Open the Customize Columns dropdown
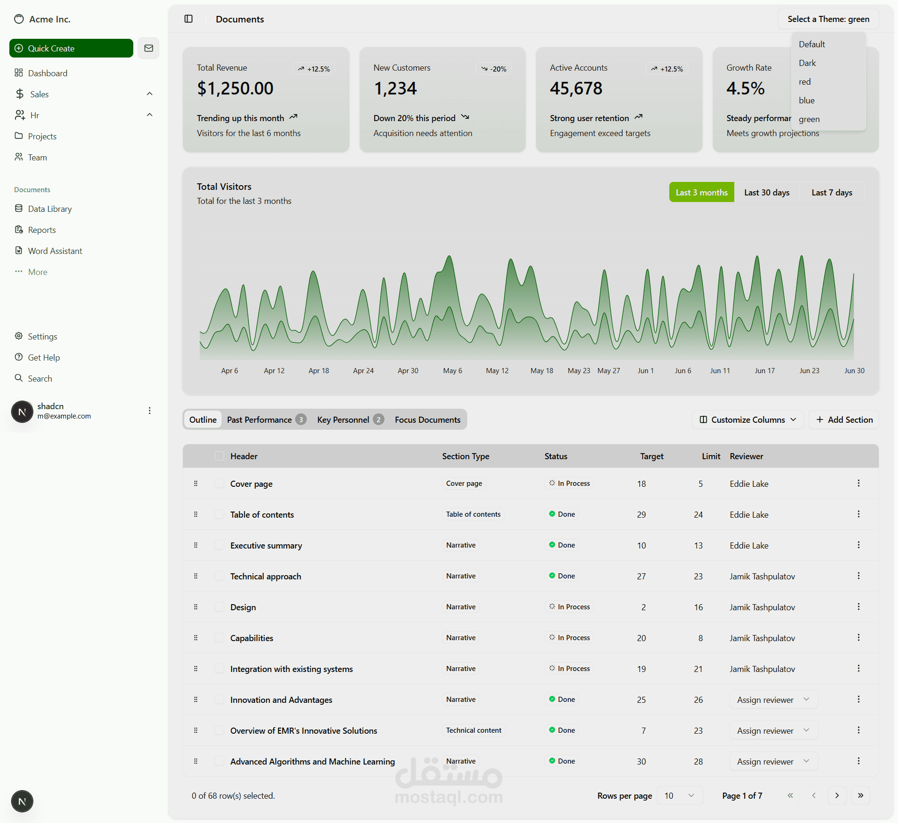Screen dimensions: 898x823 pos(747,419)
